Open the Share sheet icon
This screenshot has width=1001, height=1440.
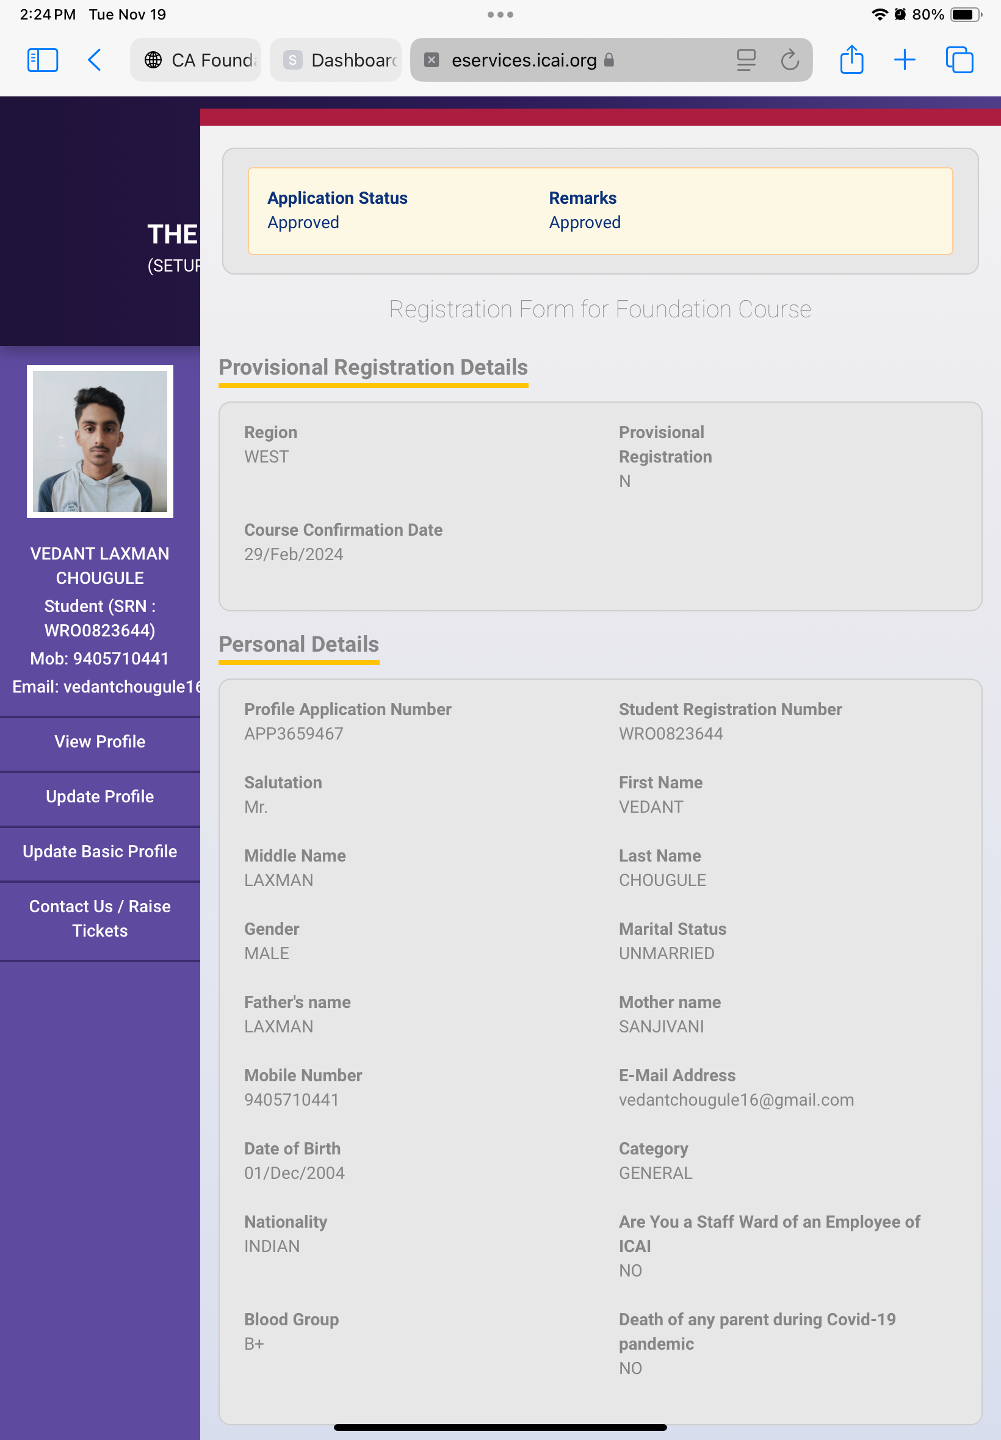pyautogui.click(x=851, y=60)
